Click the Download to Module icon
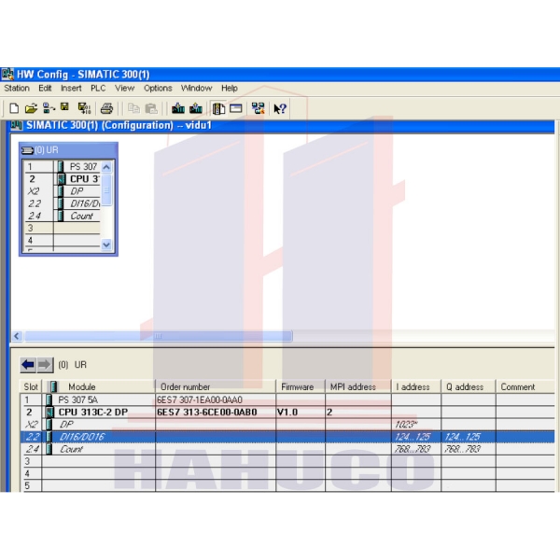Viewport: 560px width, 560px height. click(x=178, y=108)
